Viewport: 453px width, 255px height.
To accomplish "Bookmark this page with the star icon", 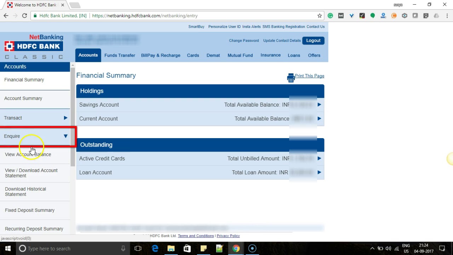I will pyautogui.click(x=320, y=16).
